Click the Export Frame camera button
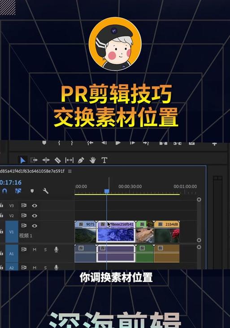The width and height of the screenshot is (230, 328). (x=191, y=143)
